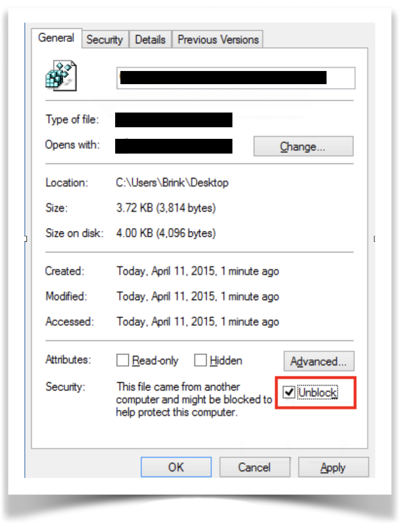Click the file name input field
Image resolution: width=407 pixels, height=528 pixels.
pos(236,78)
